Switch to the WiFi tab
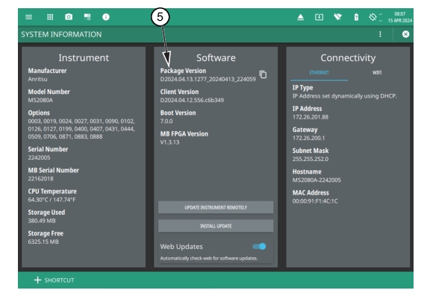The height and width of the screenshot is (296, 427). coord(377,73)
